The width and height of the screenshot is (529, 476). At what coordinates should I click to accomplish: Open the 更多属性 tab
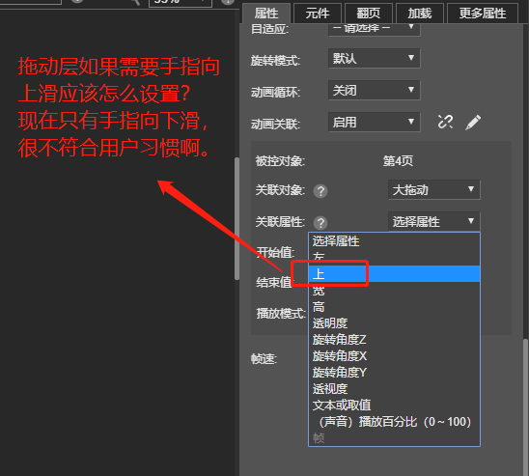coord(483,14)
